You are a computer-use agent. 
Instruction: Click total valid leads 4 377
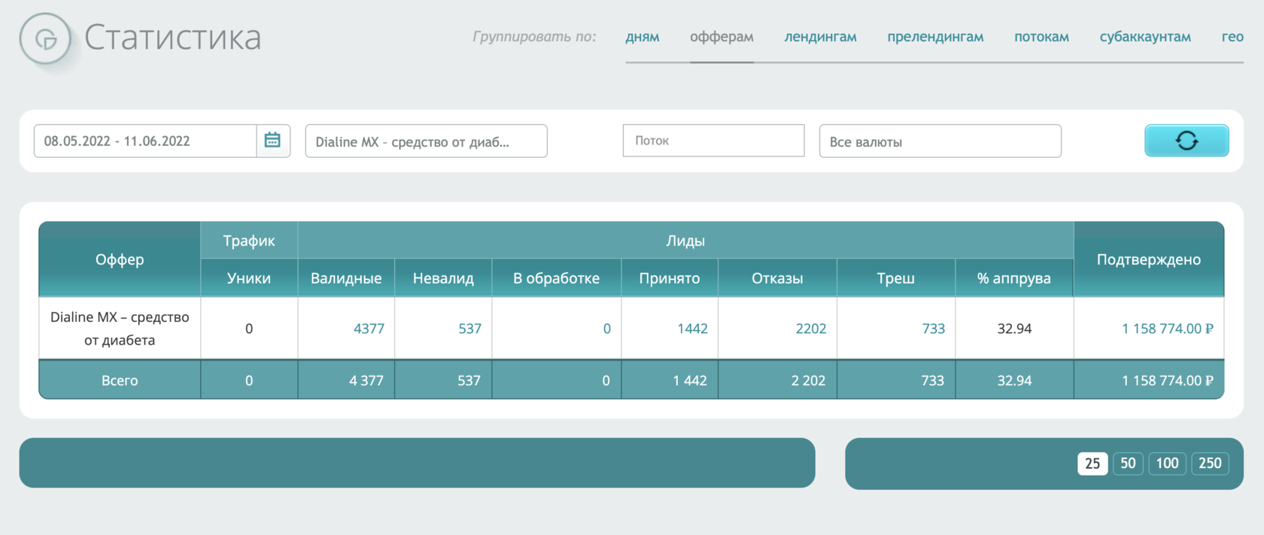pos(366,381)
